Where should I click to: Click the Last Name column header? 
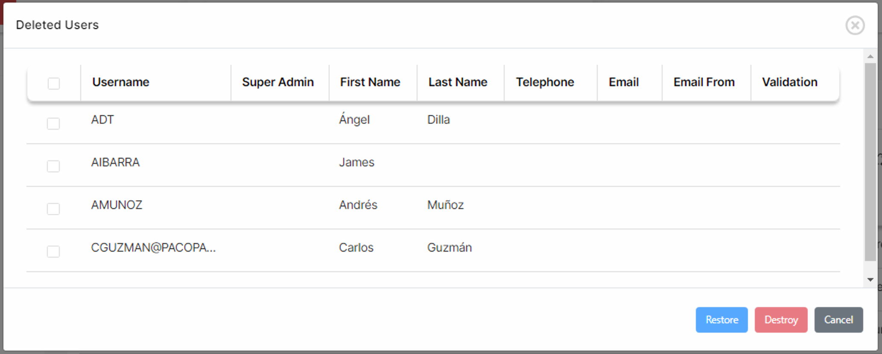(x=458, y=82)
